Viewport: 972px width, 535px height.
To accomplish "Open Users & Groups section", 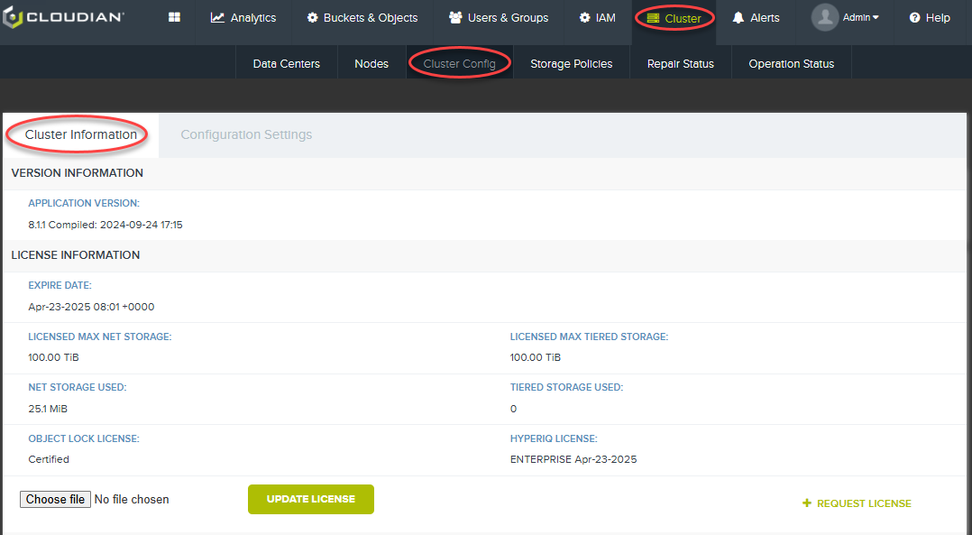I will tap(499, 17).
